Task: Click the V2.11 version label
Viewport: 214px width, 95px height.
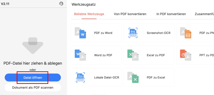Action: tap(5, 4)
